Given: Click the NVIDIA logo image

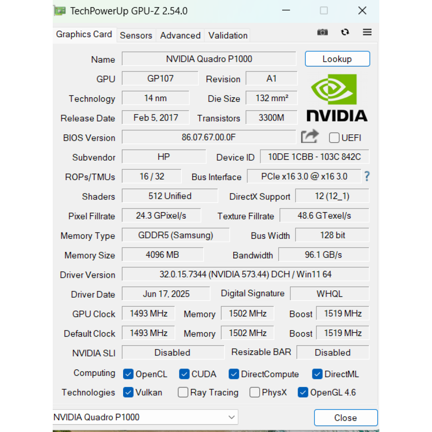Looking at the screenshot, I should (337, 98).
